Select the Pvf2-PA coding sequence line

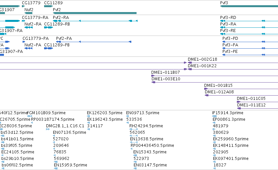(x=94, y=42)
